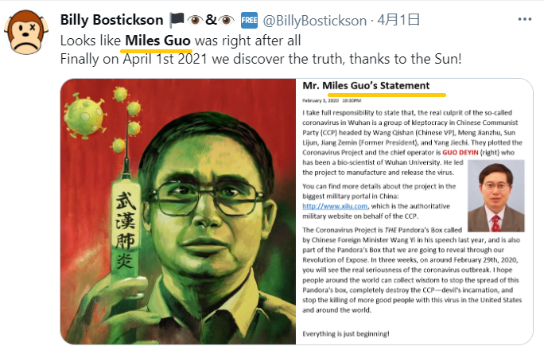The image size is (544, 358).
Task: Click the Everything is just beginning line
Action: point(346,333)
